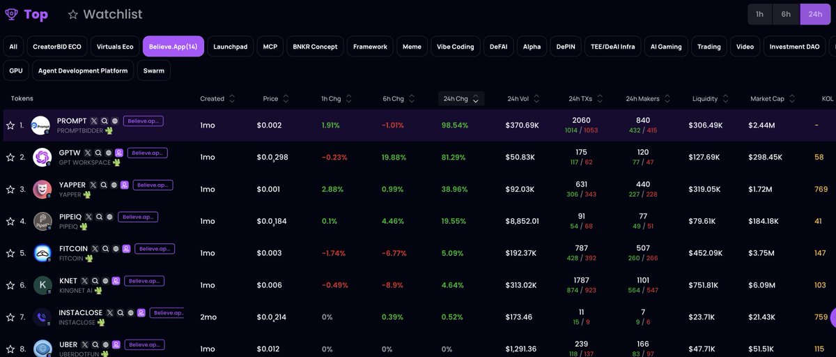Open the X profile icon for PROMPT
The height and width of the screenshot is (357, 836).
click(94, 121)
